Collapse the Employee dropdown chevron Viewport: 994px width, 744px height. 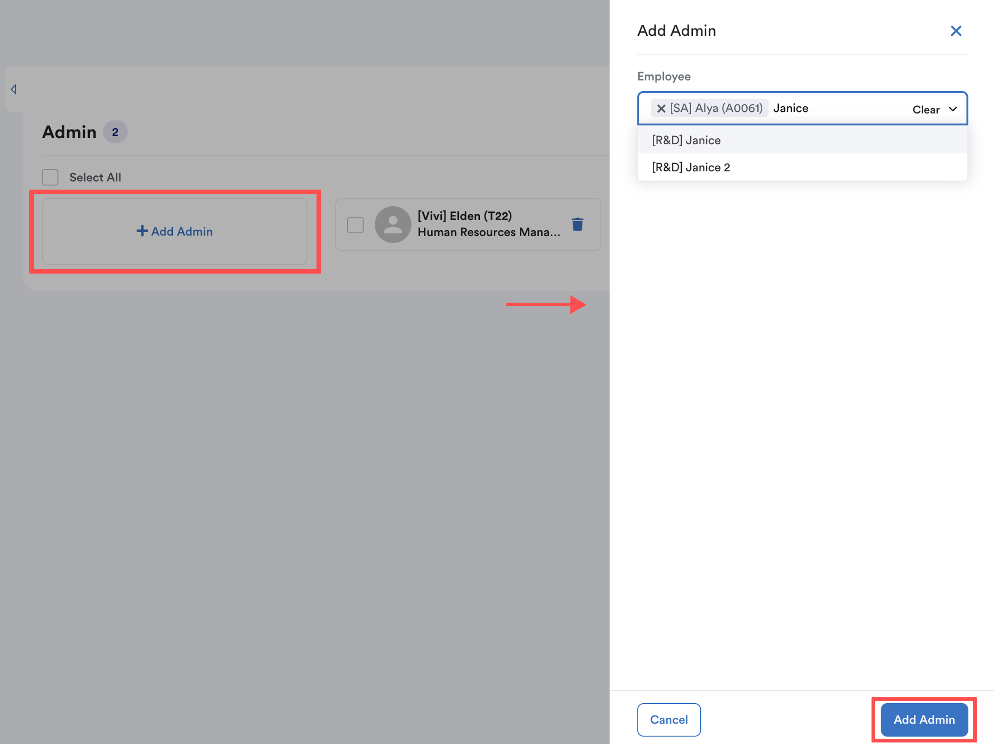pyautogui.click(x=952, y=109)
